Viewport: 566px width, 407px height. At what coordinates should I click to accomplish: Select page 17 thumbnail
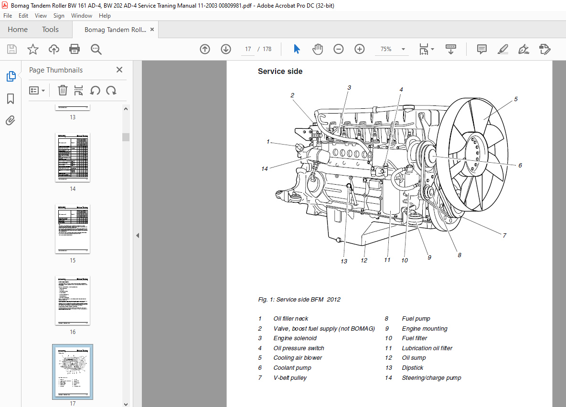pyautogui.click(x=73, y=372)
